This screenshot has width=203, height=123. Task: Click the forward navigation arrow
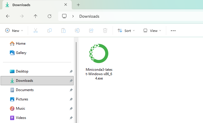[x=22, y=16]
